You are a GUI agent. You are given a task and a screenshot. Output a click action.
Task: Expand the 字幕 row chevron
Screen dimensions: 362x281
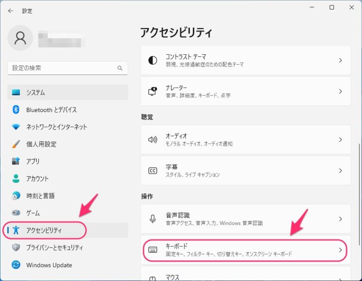(x=340, y=171)
